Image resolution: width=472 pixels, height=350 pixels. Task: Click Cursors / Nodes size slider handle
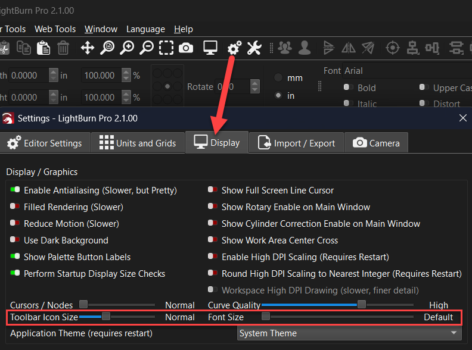83,304
